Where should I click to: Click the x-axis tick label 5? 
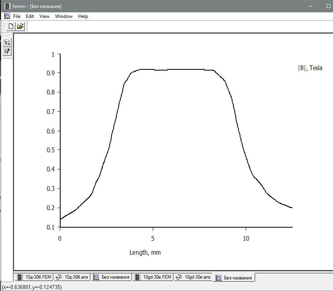(x=153, y=238)
